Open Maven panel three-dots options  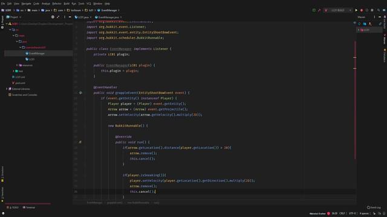pyautogui.click(x=374, y=17)
